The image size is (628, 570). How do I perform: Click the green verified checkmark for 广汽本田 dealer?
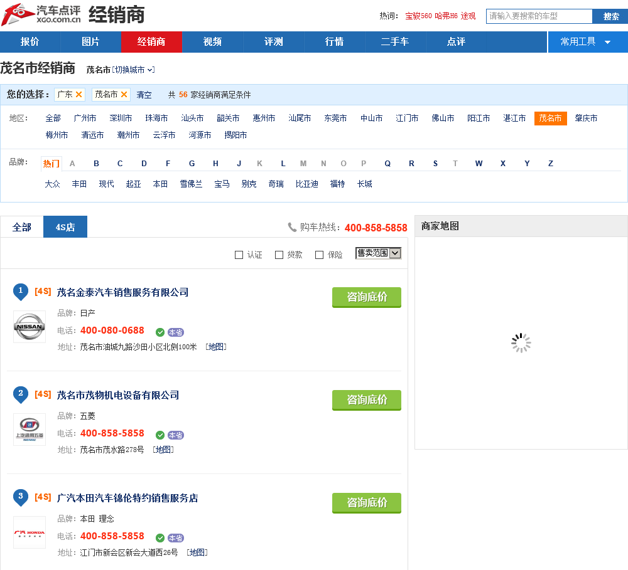(x=160, y=537)
